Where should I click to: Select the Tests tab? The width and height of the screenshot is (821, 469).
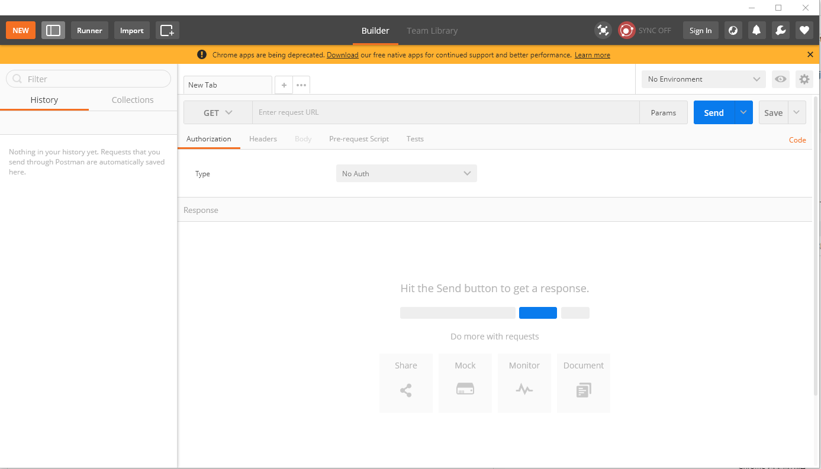415,139
